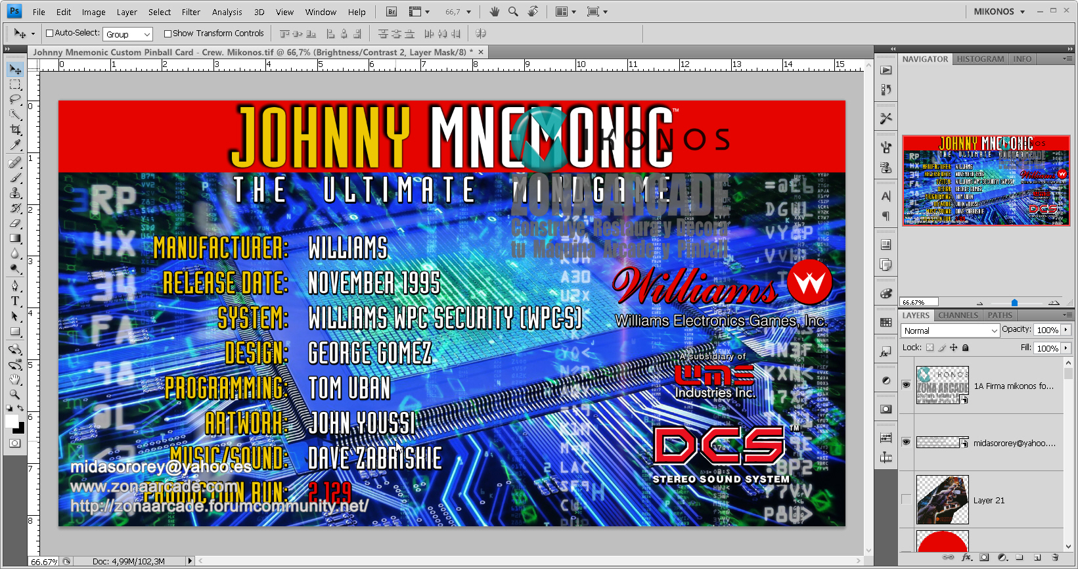This screenshot has height=569, width=1078.
Task: Click the Rotate View tool in the application bar
Action: 533,12
